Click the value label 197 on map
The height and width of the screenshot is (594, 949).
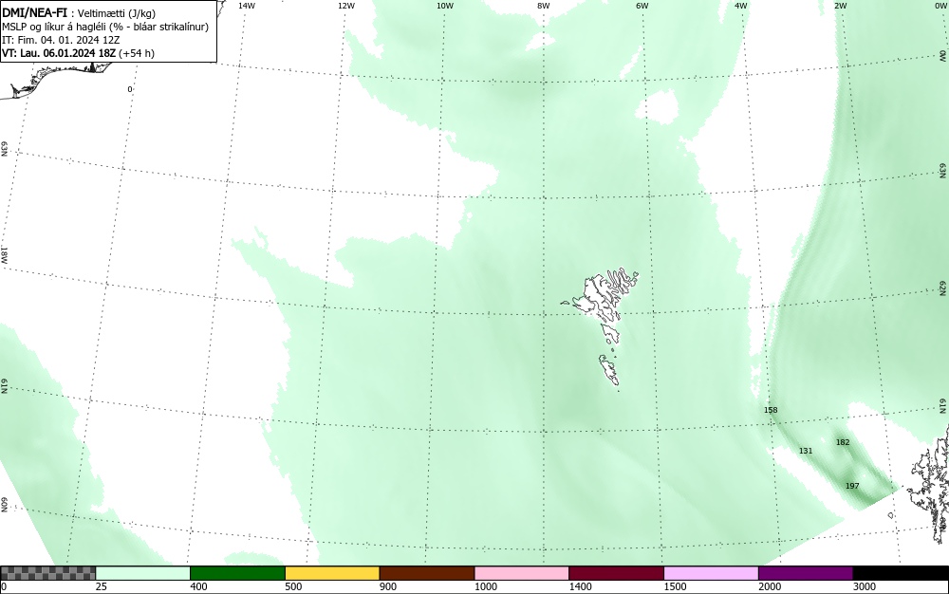(x=852, y=486)
